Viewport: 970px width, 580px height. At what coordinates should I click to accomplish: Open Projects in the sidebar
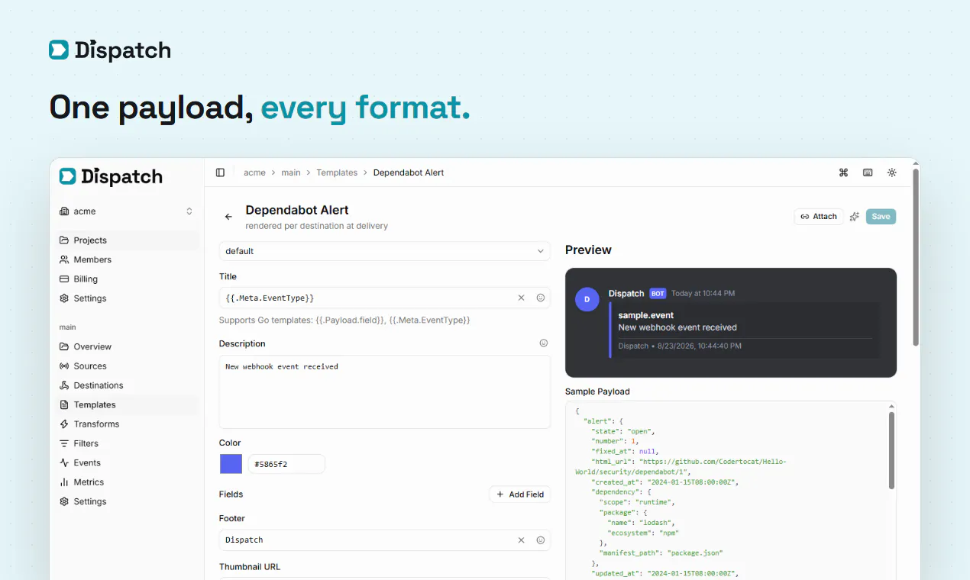(127, 240)
